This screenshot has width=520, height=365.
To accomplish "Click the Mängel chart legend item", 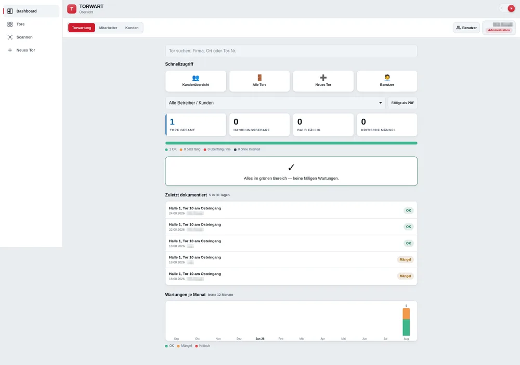I will (x=185, y=346).
